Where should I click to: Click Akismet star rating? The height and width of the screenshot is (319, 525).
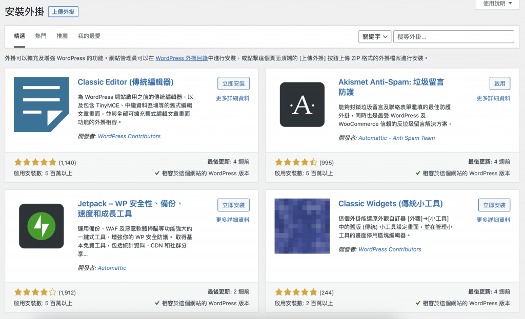pos(296,162)
